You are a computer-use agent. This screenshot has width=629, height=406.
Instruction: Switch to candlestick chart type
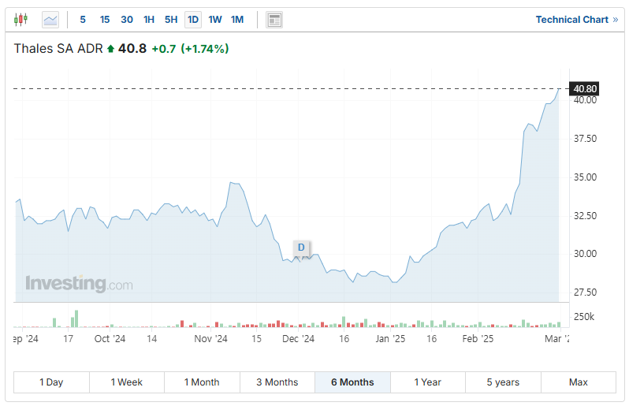(x=20, y=19)
